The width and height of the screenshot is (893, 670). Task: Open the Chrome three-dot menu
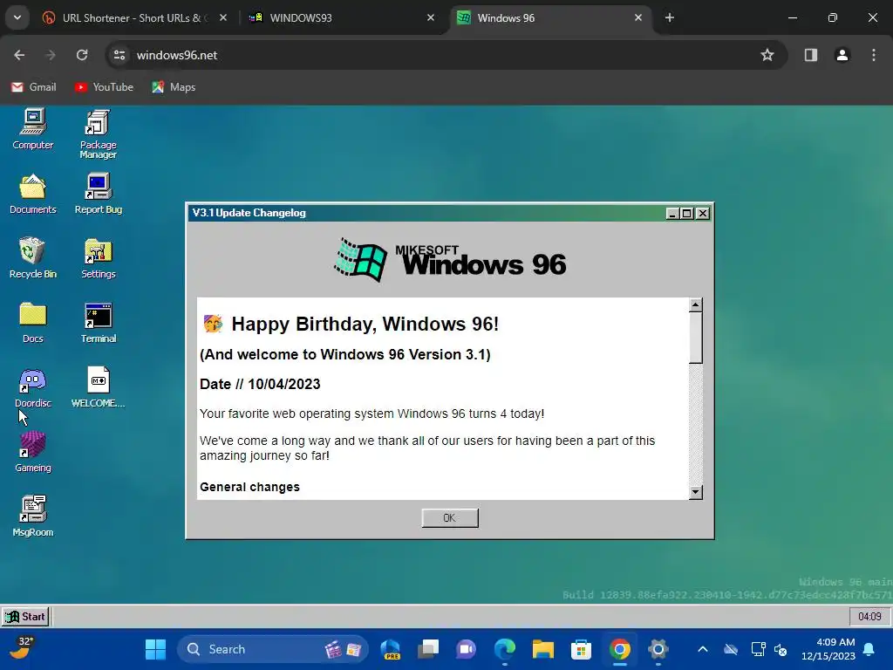[874, 55]
